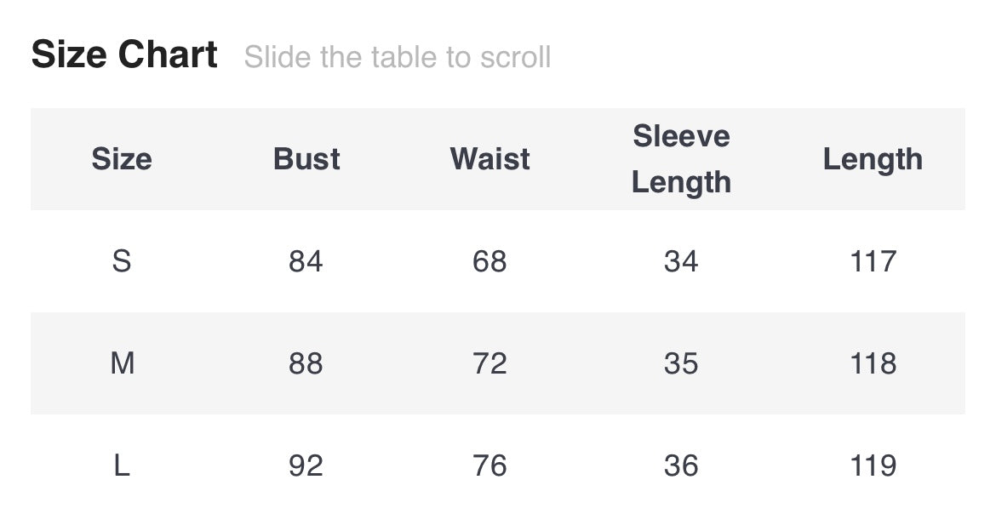Click length value 117 for size S
Screen dimensions: 996x531
(x=873, y=261)
